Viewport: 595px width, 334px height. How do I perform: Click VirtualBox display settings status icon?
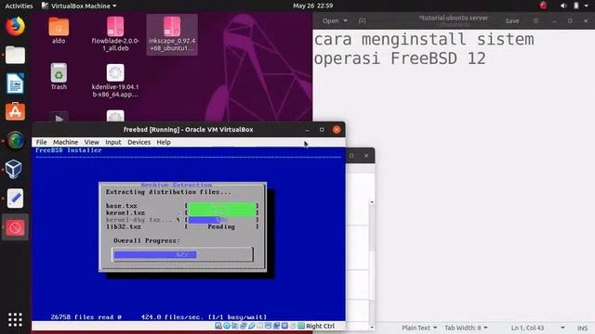pos(269,326)
